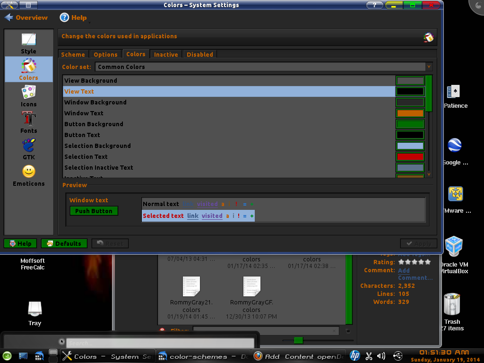This screenshot has width=484, height=363.
Task: Select the 'Button Background' row
Action: (x=229, y=124)
